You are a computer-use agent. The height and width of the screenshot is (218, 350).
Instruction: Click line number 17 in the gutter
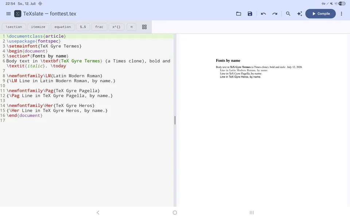coord(3,120)
